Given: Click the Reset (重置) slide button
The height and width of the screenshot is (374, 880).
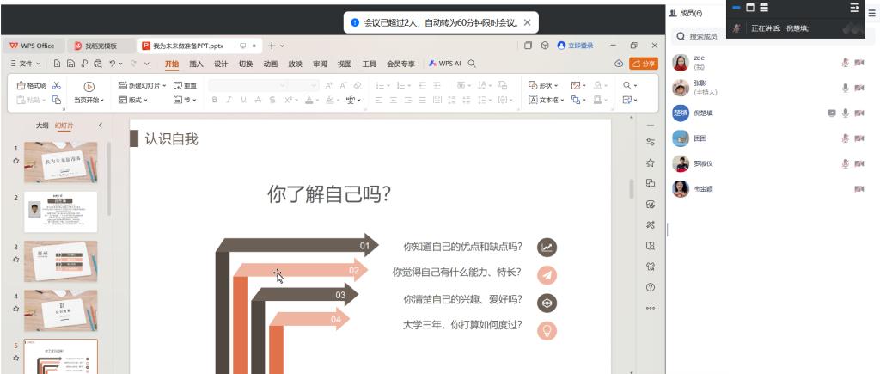Looking at the screenshot, I should 186,85.
